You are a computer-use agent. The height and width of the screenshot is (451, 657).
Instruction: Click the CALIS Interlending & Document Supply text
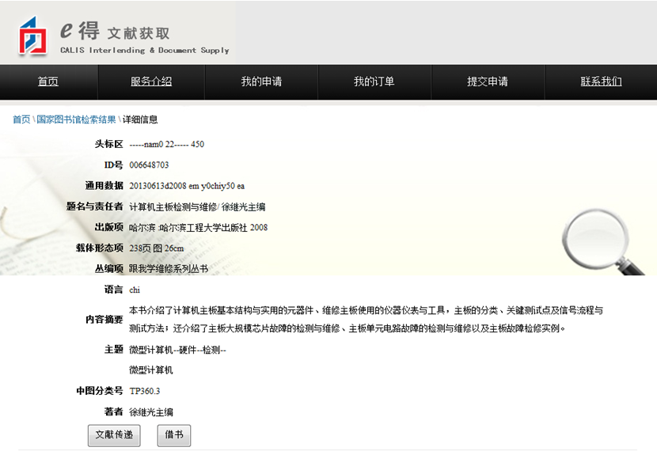click(144, 51)
